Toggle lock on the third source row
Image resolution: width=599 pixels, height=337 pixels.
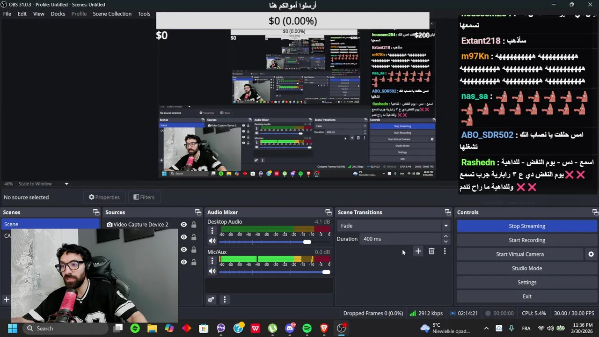[194, 249]
